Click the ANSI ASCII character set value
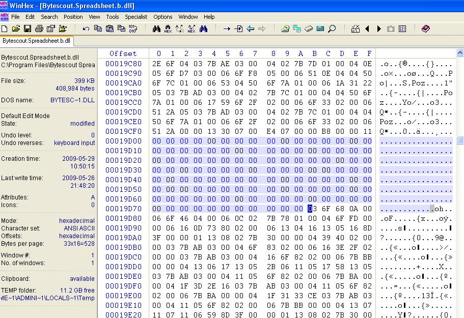Image resolution: width=464 pixels, height=318 pixels. tap(79, 228)
